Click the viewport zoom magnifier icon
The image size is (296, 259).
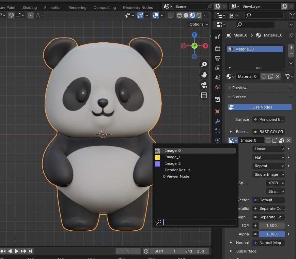click(x=204, y=64)
